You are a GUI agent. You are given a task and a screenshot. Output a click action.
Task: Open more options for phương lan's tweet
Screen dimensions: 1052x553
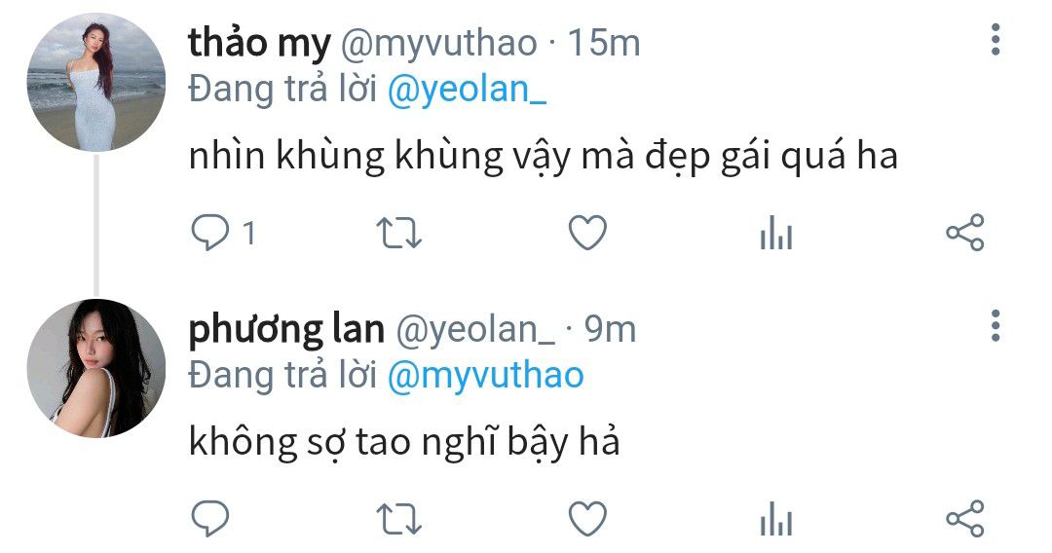click(996, 326)
